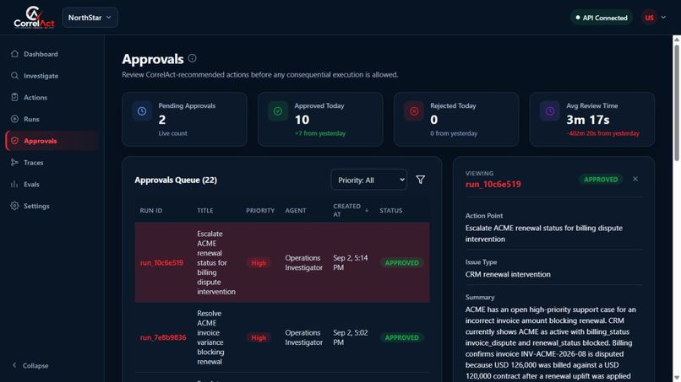Click run_10c6e519 heading in details panel
The height and width of the screenshot is (382, 681).
[x=493, y=184]
